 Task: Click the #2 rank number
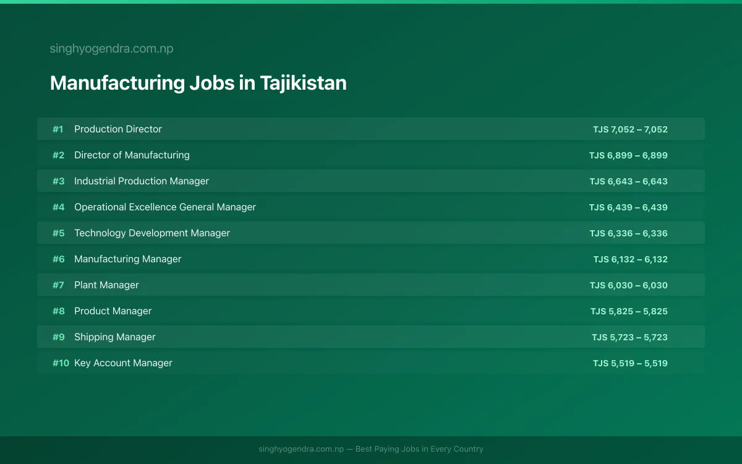tap(58, 155)
